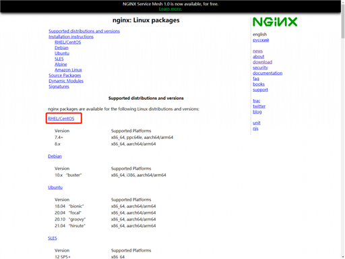Click the 'nginx: Linux packages' page title

(x=146, y=20)
